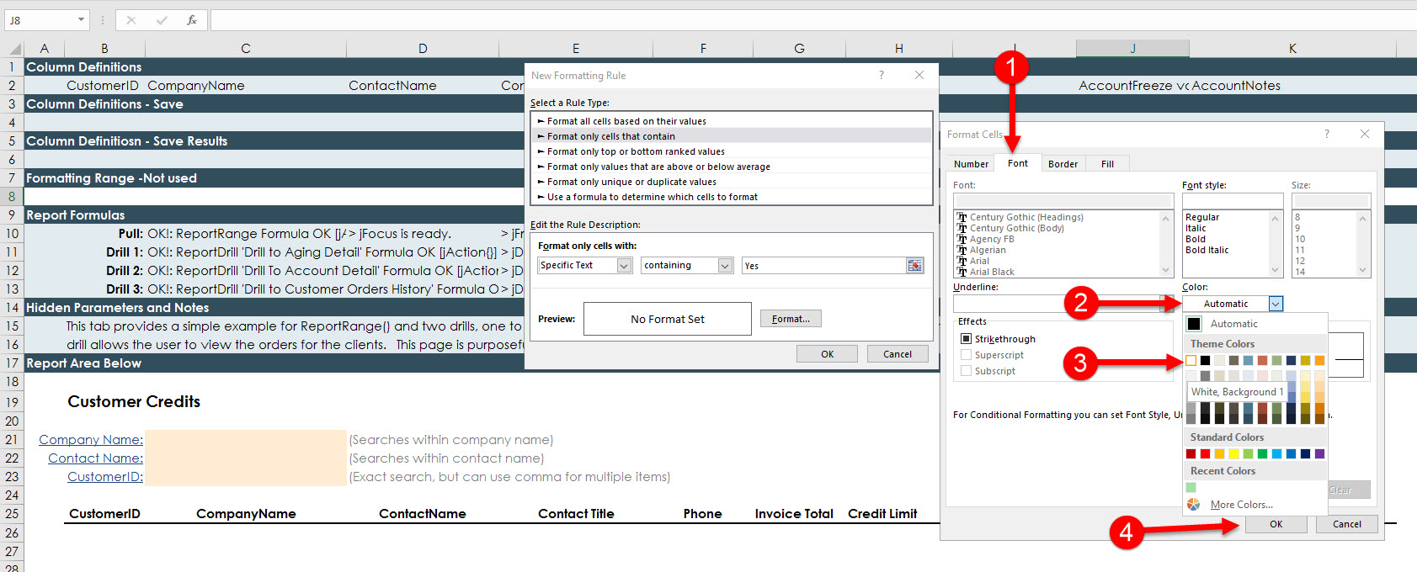Switch to the Border tab
Viewport: 1417px width, 572px height.
tap(1063, 164)
